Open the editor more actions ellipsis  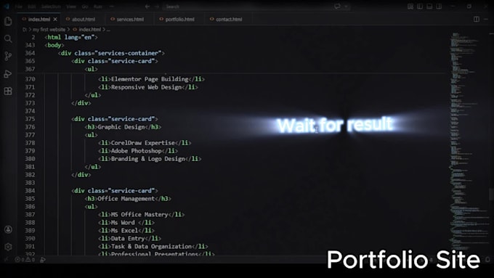click(x=487, y=19)
